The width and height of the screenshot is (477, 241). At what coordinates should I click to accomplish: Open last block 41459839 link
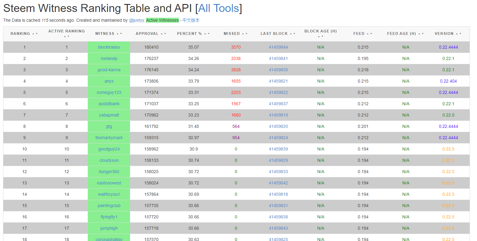[278, 149]
